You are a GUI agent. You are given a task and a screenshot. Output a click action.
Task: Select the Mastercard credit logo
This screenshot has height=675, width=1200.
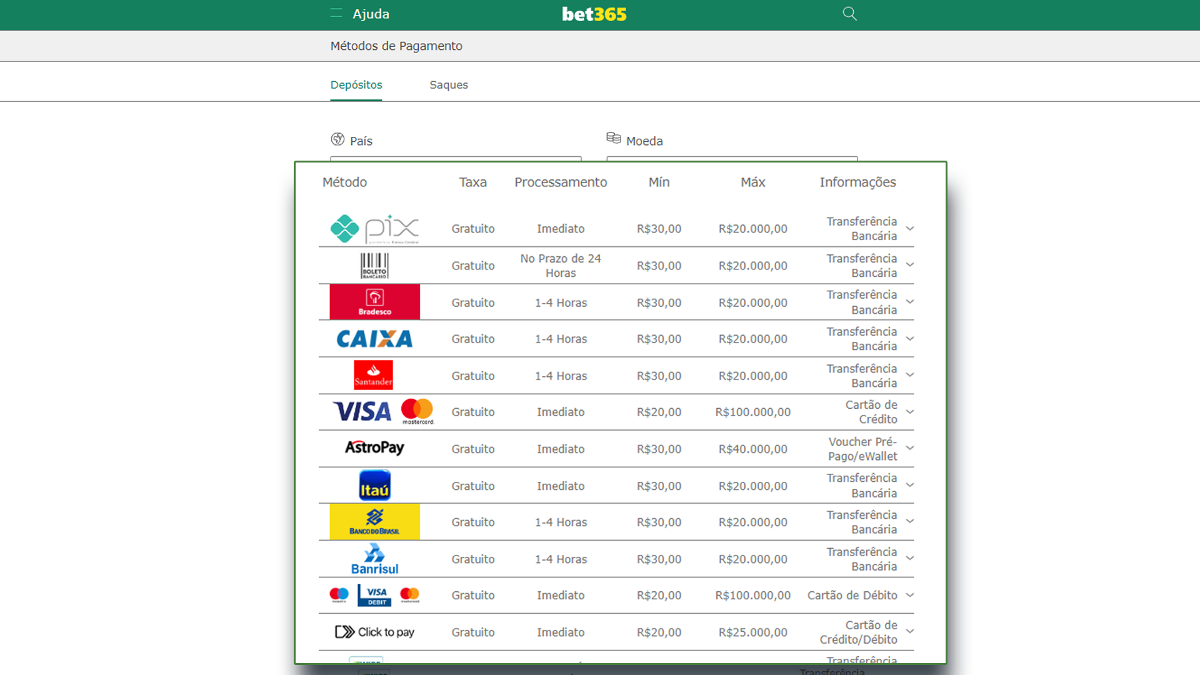pos(417,411)
